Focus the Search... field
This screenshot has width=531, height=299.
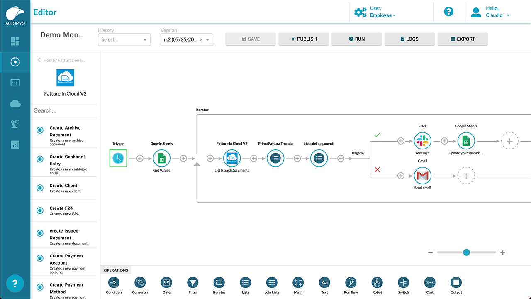tap(64, 110)
